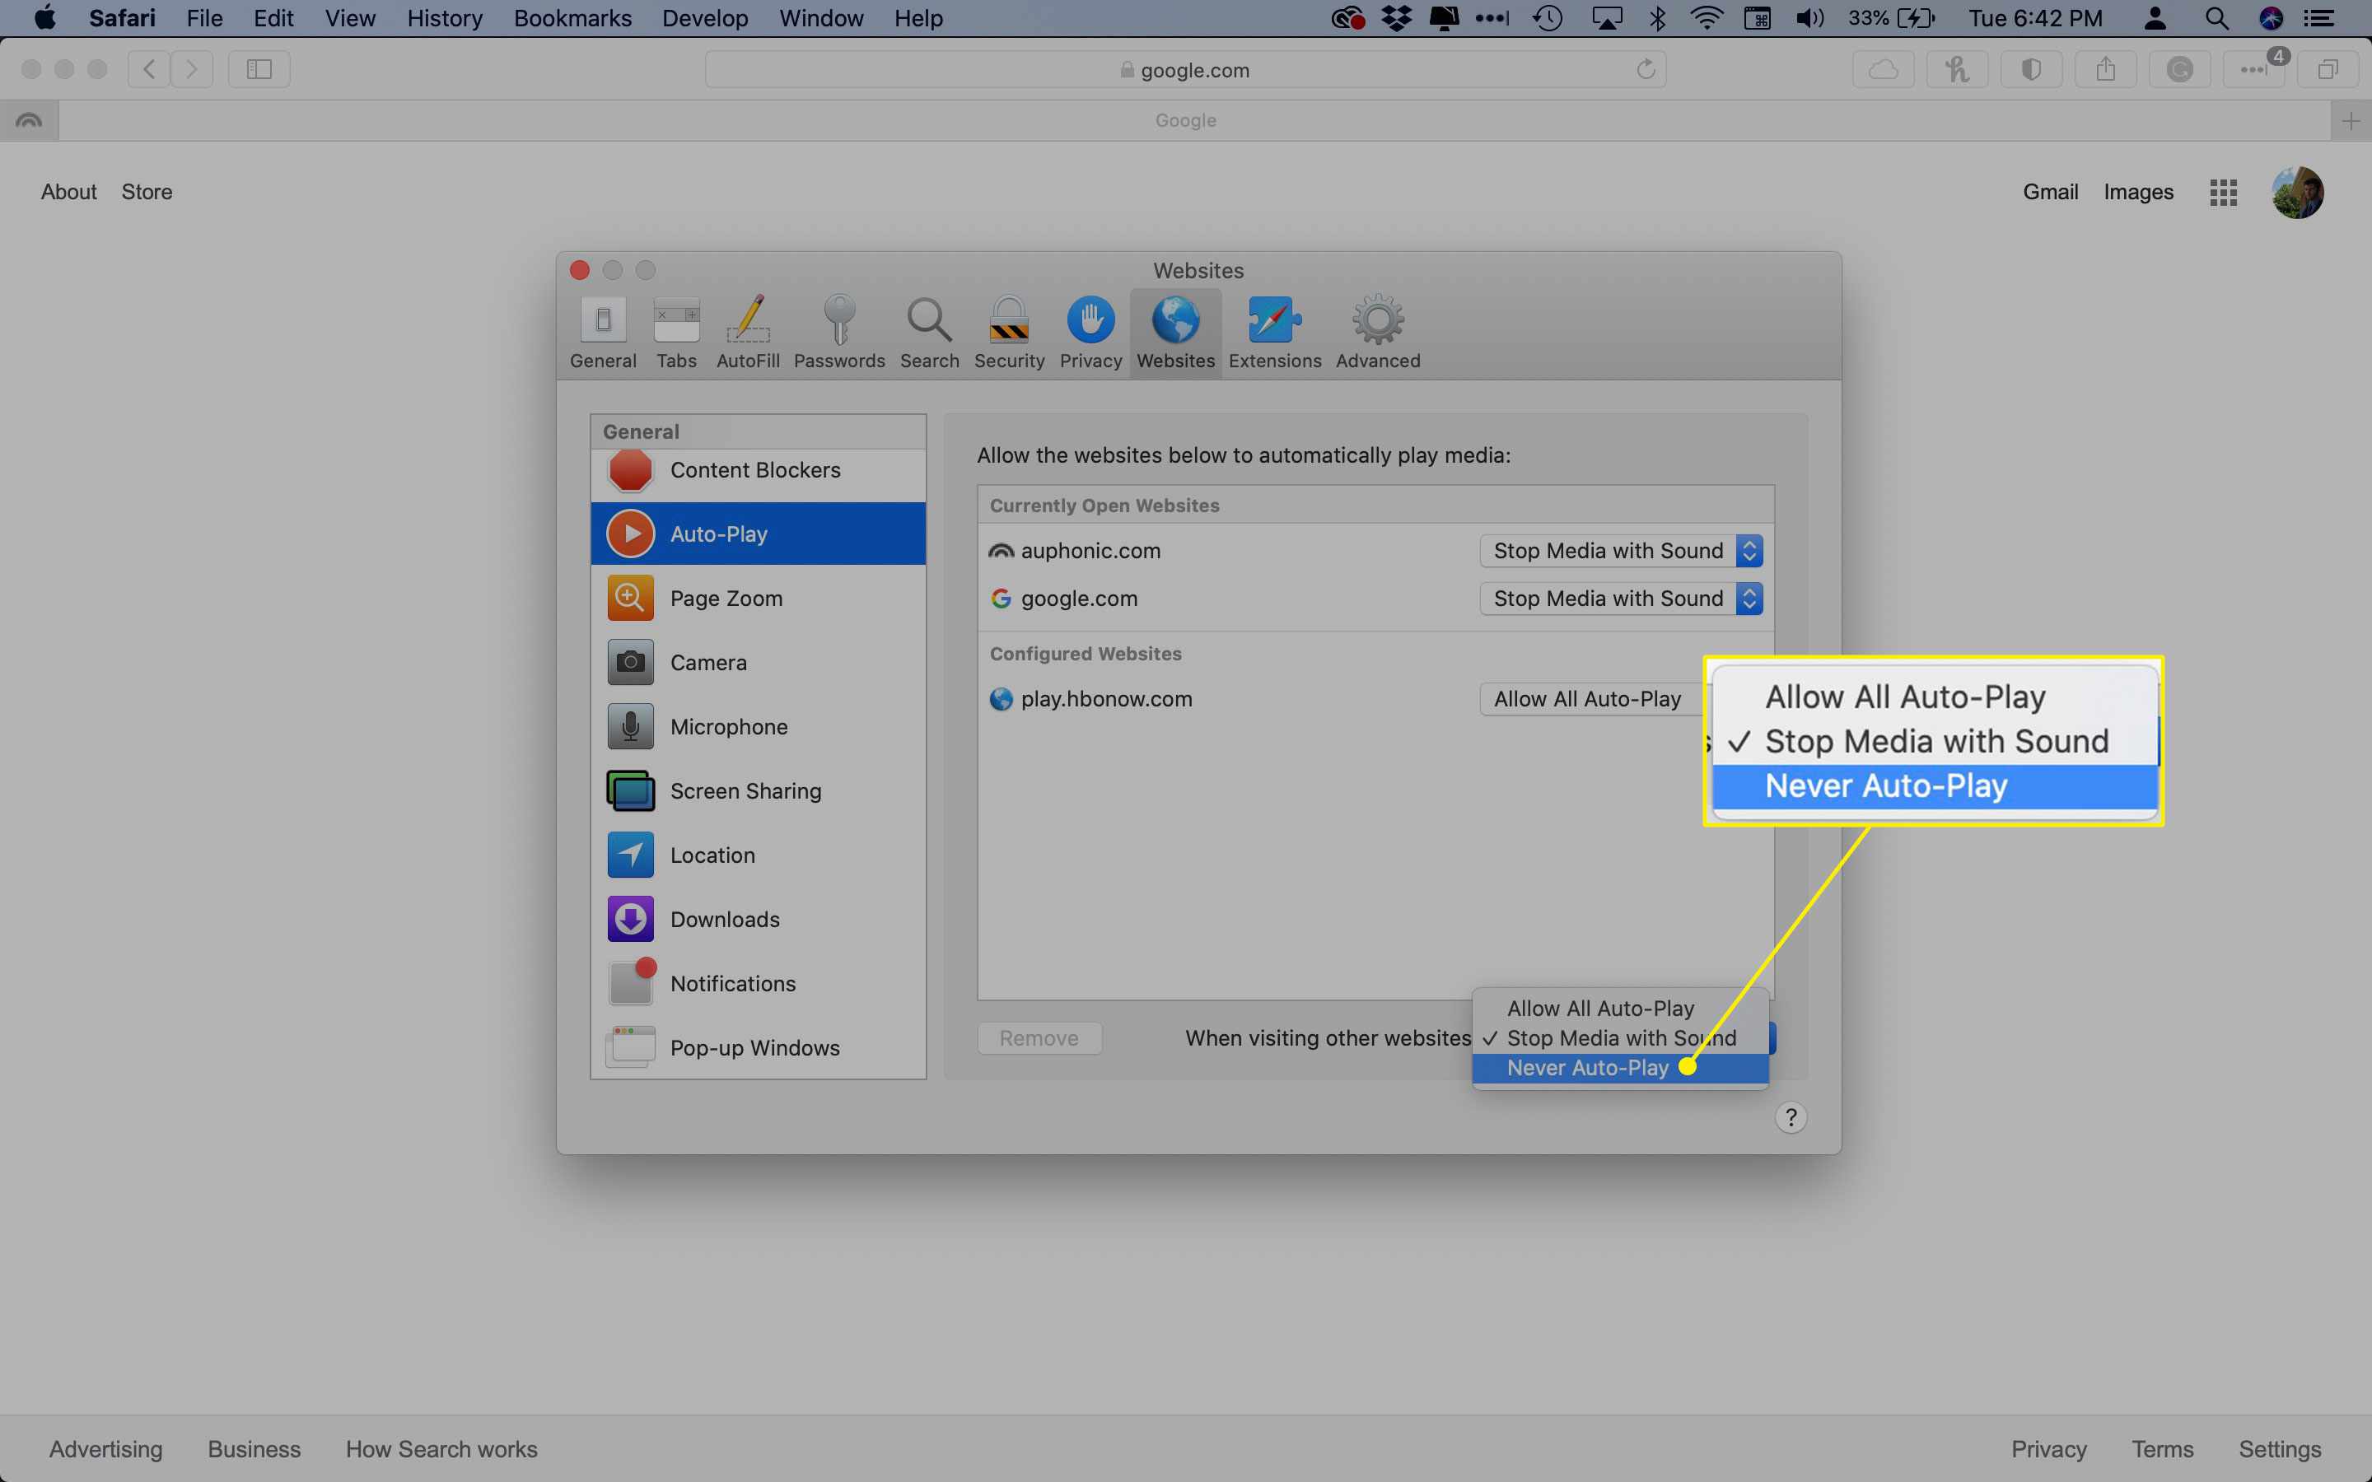Open the History menu
2372x1482 pixels.
[445, 19]
